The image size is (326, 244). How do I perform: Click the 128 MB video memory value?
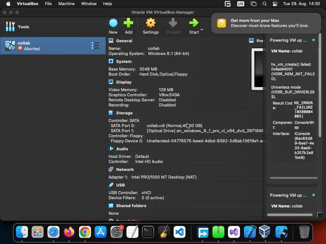coord(166,90)
